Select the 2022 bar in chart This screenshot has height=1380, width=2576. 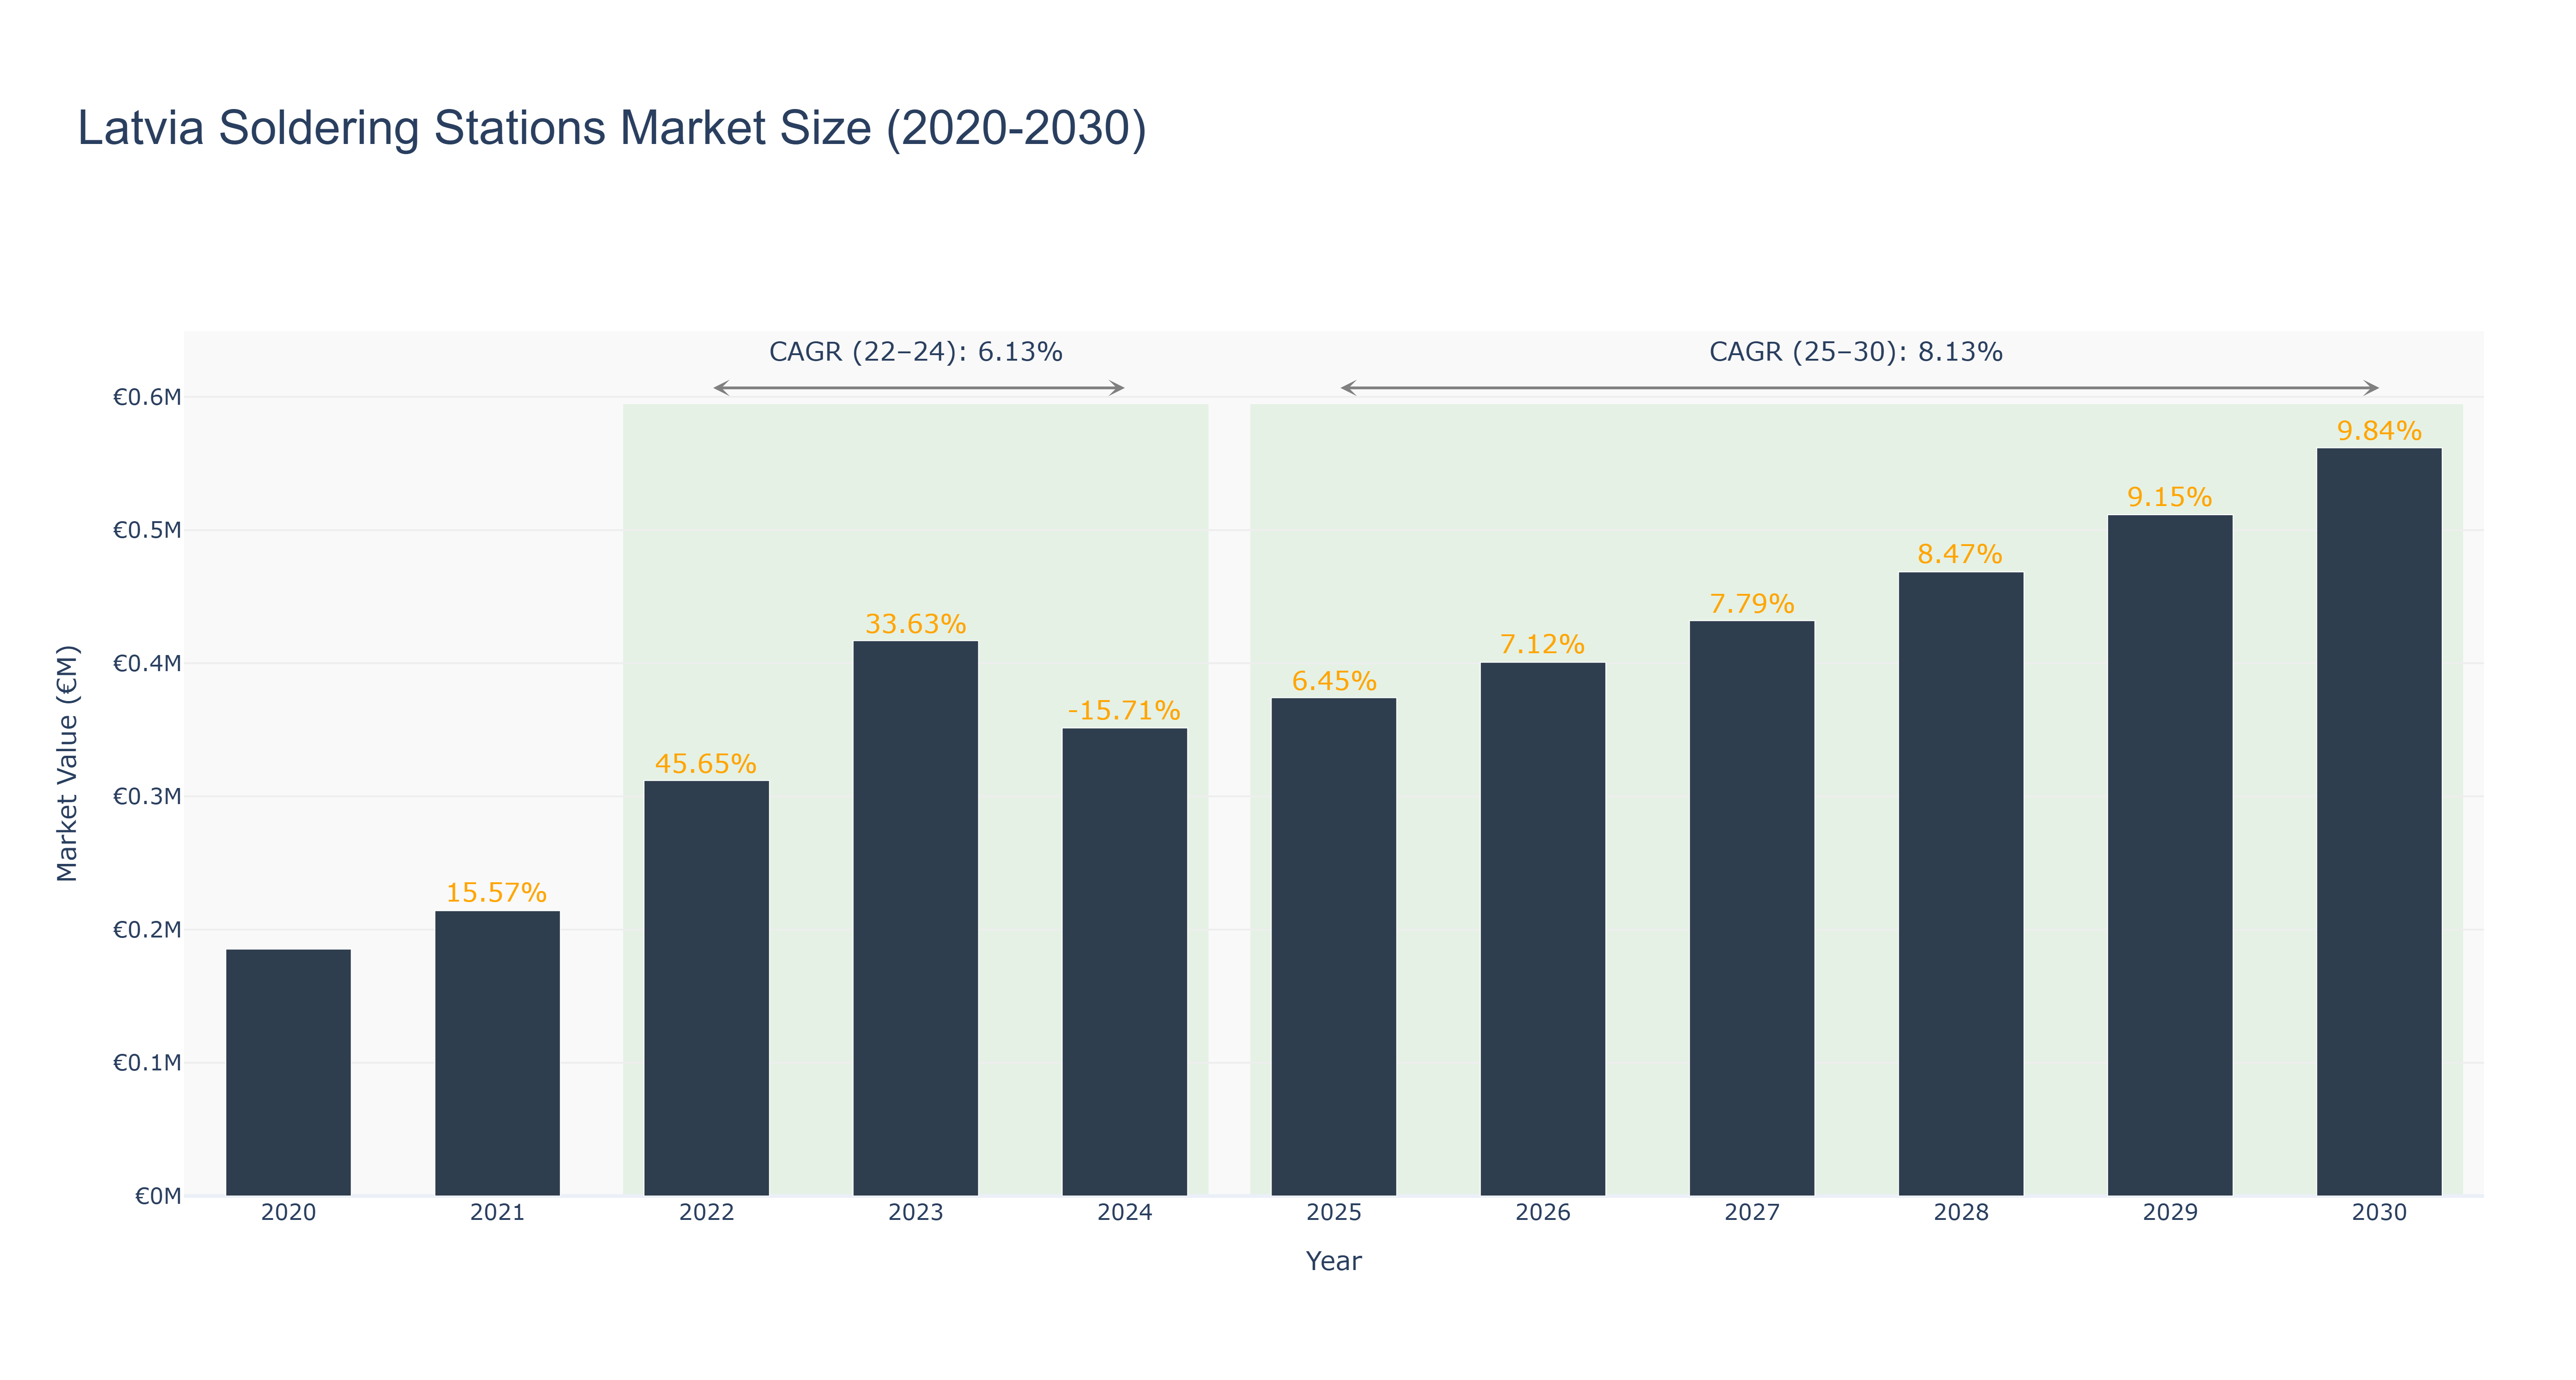pos(706,988)
